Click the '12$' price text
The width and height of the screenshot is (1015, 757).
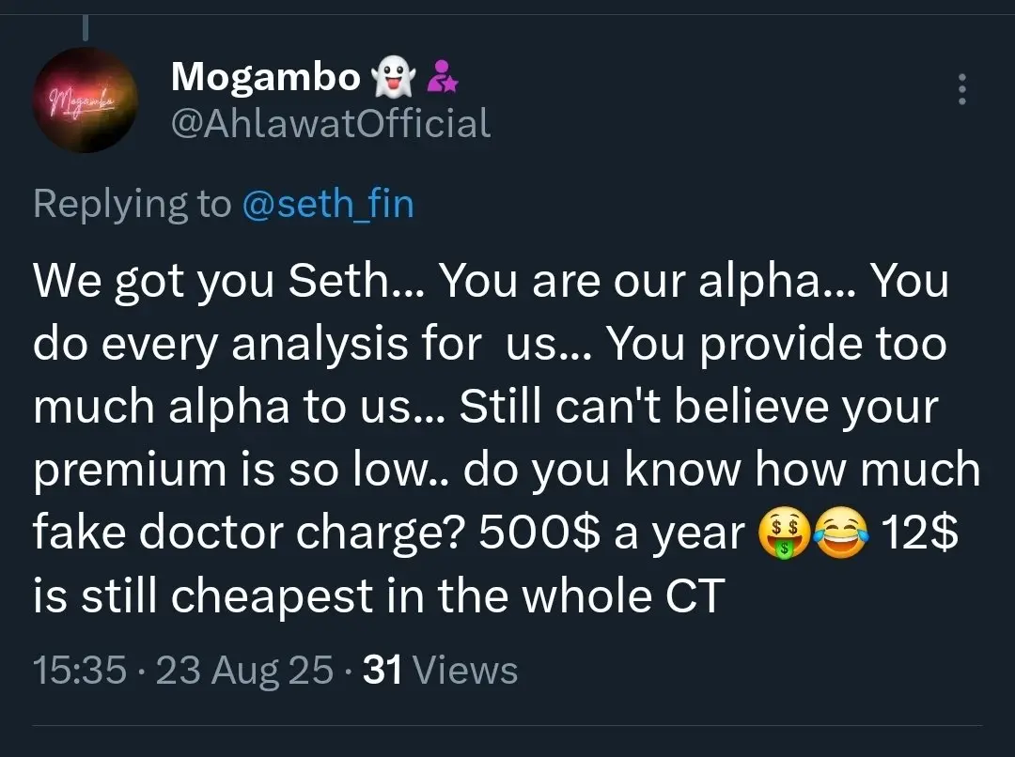point(919,533)
